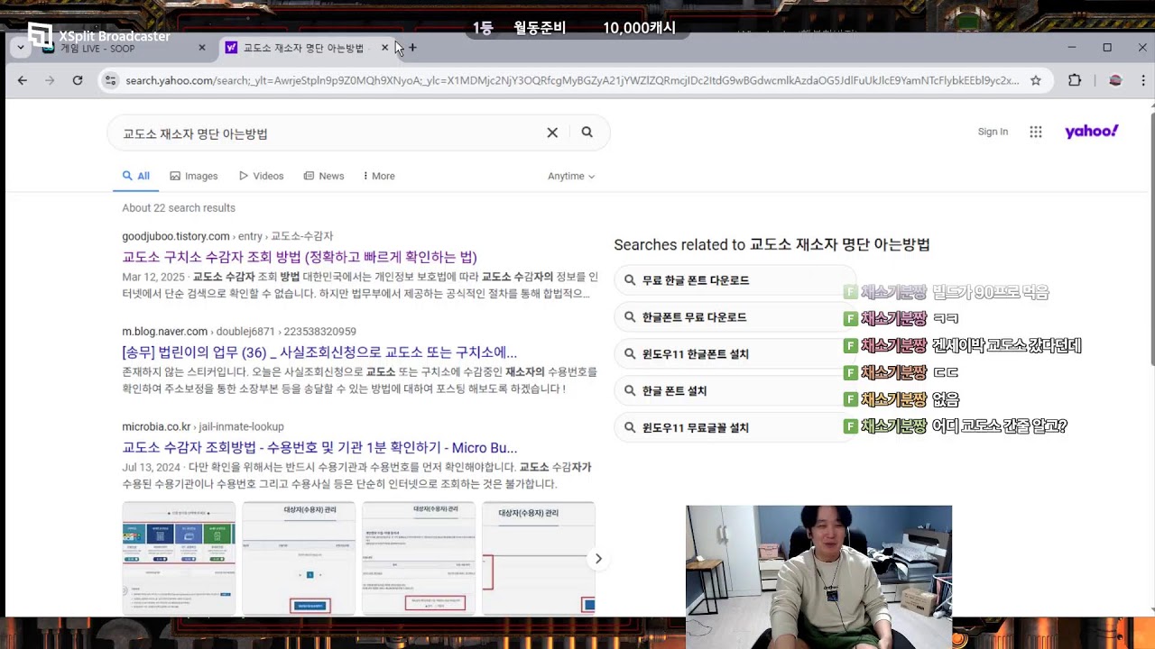Open the third result image thumbnail
1155x649 pixels.
(419, 558)
